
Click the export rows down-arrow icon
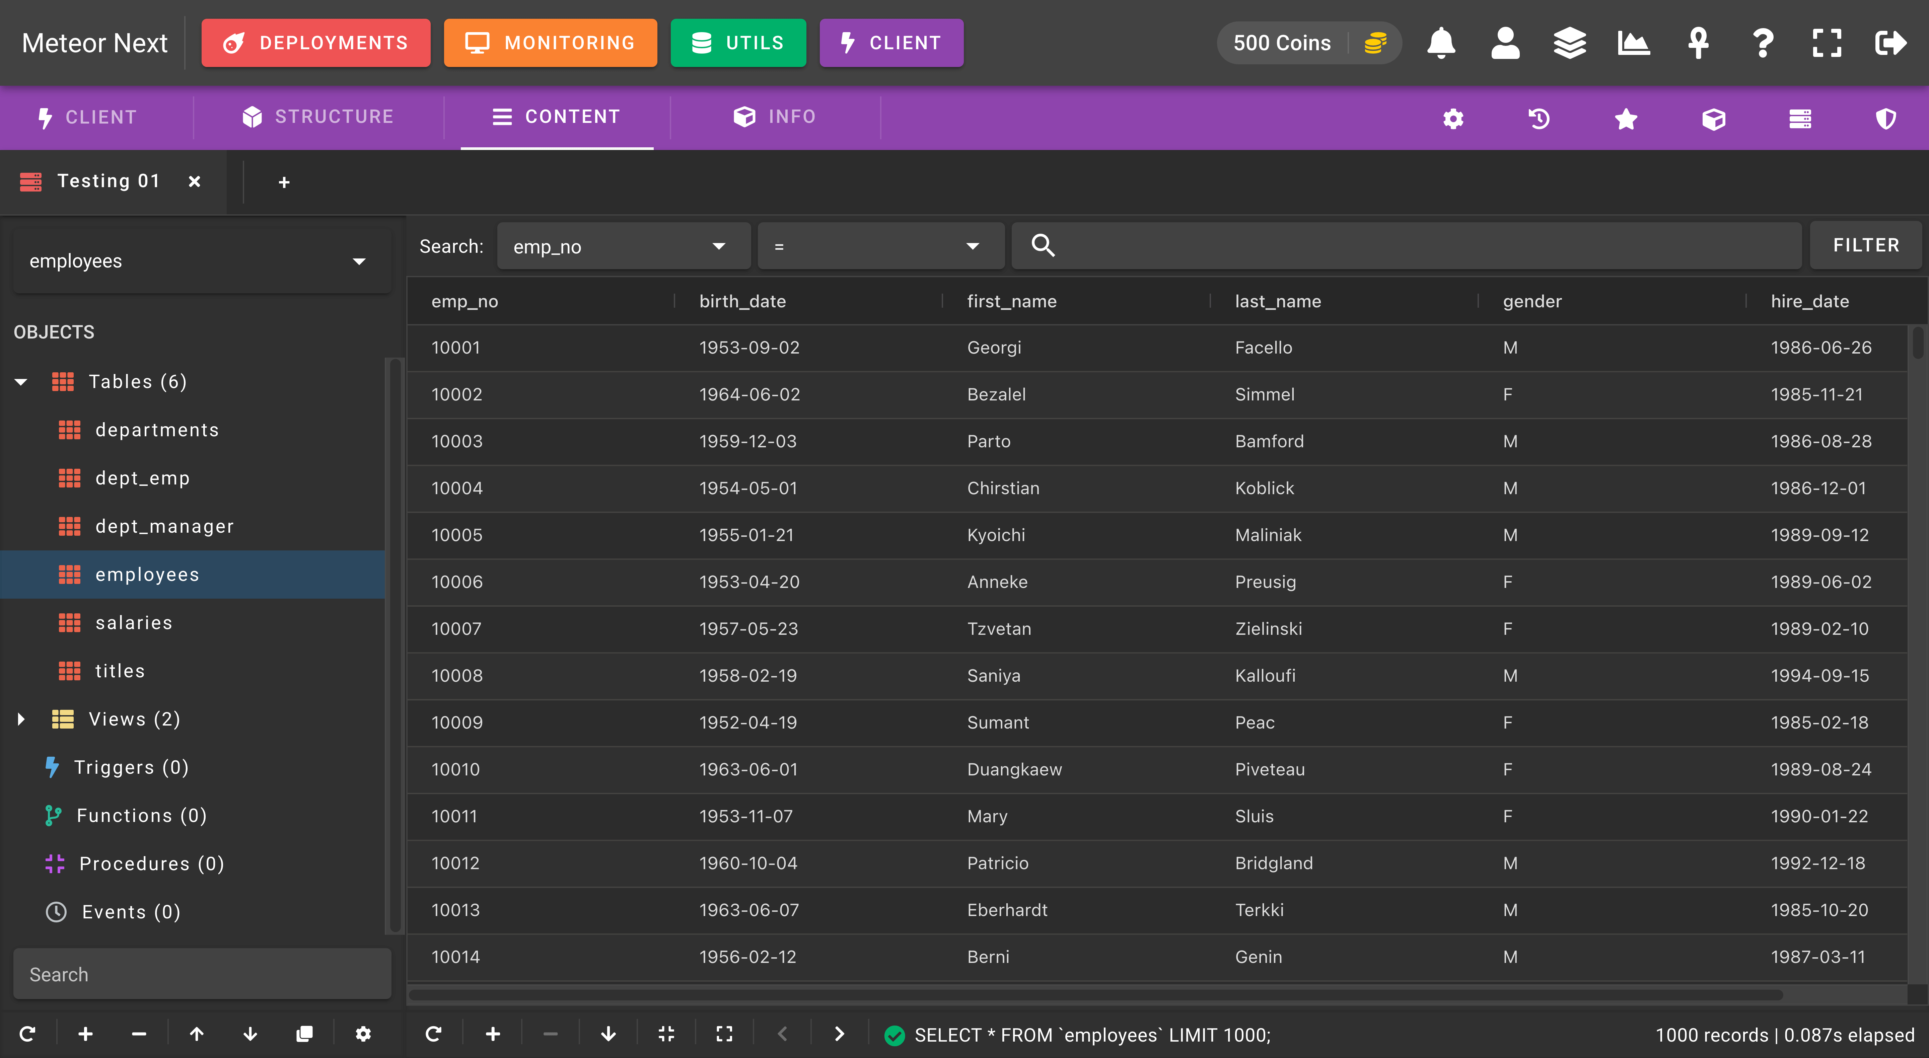608,1034
